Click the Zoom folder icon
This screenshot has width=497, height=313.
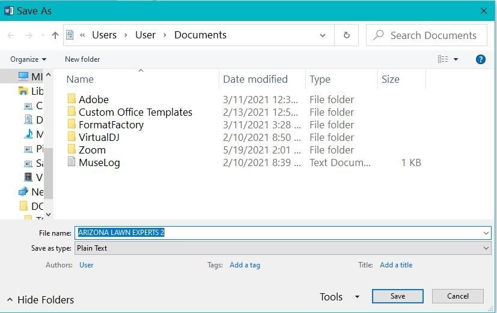coord(72,150)
